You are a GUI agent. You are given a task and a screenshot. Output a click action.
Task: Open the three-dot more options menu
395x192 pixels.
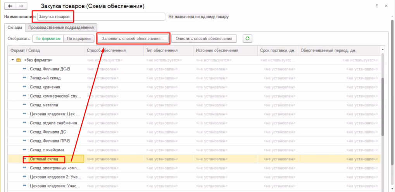(x=377, y=7)
